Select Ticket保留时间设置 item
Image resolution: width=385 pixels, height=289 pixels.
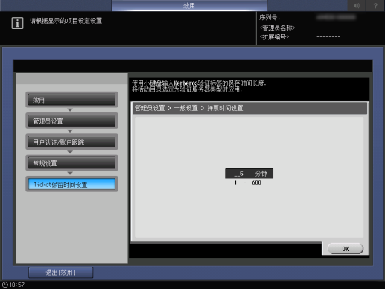point(71,184)
